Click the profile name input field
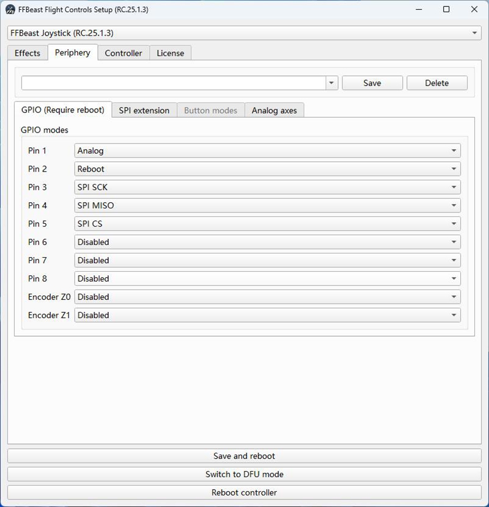Screen dimensions: 489x507 click(174, 83)
